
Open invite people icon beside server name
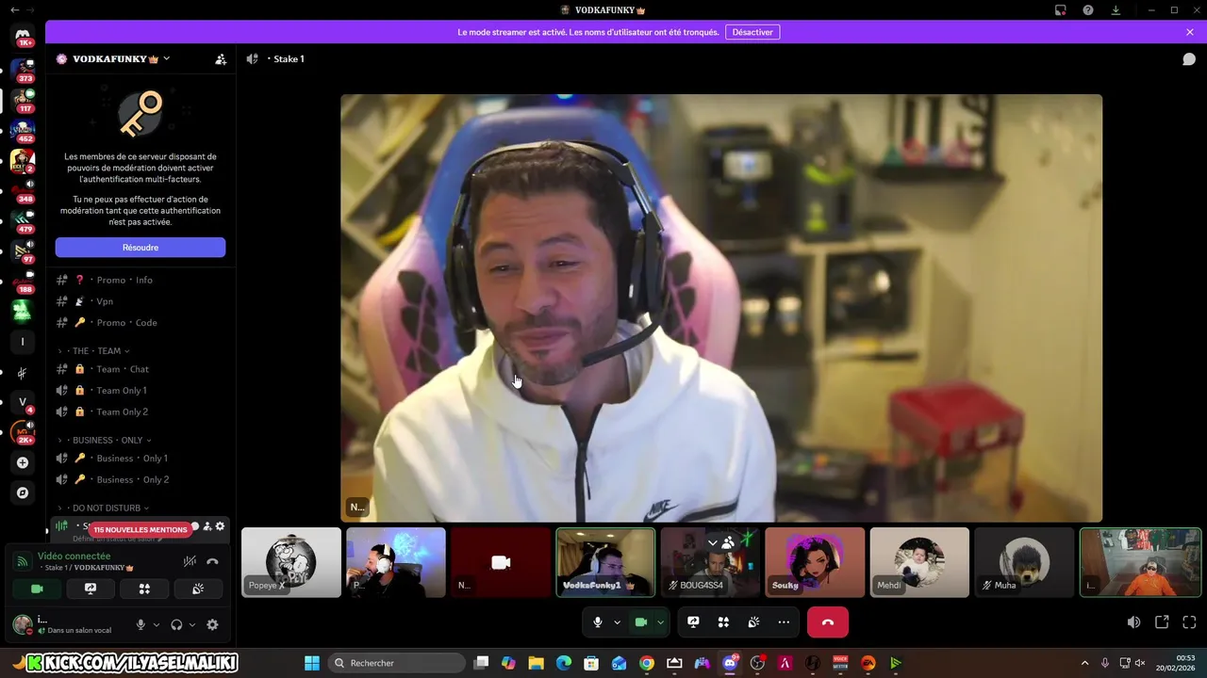(x=221, y=58)
